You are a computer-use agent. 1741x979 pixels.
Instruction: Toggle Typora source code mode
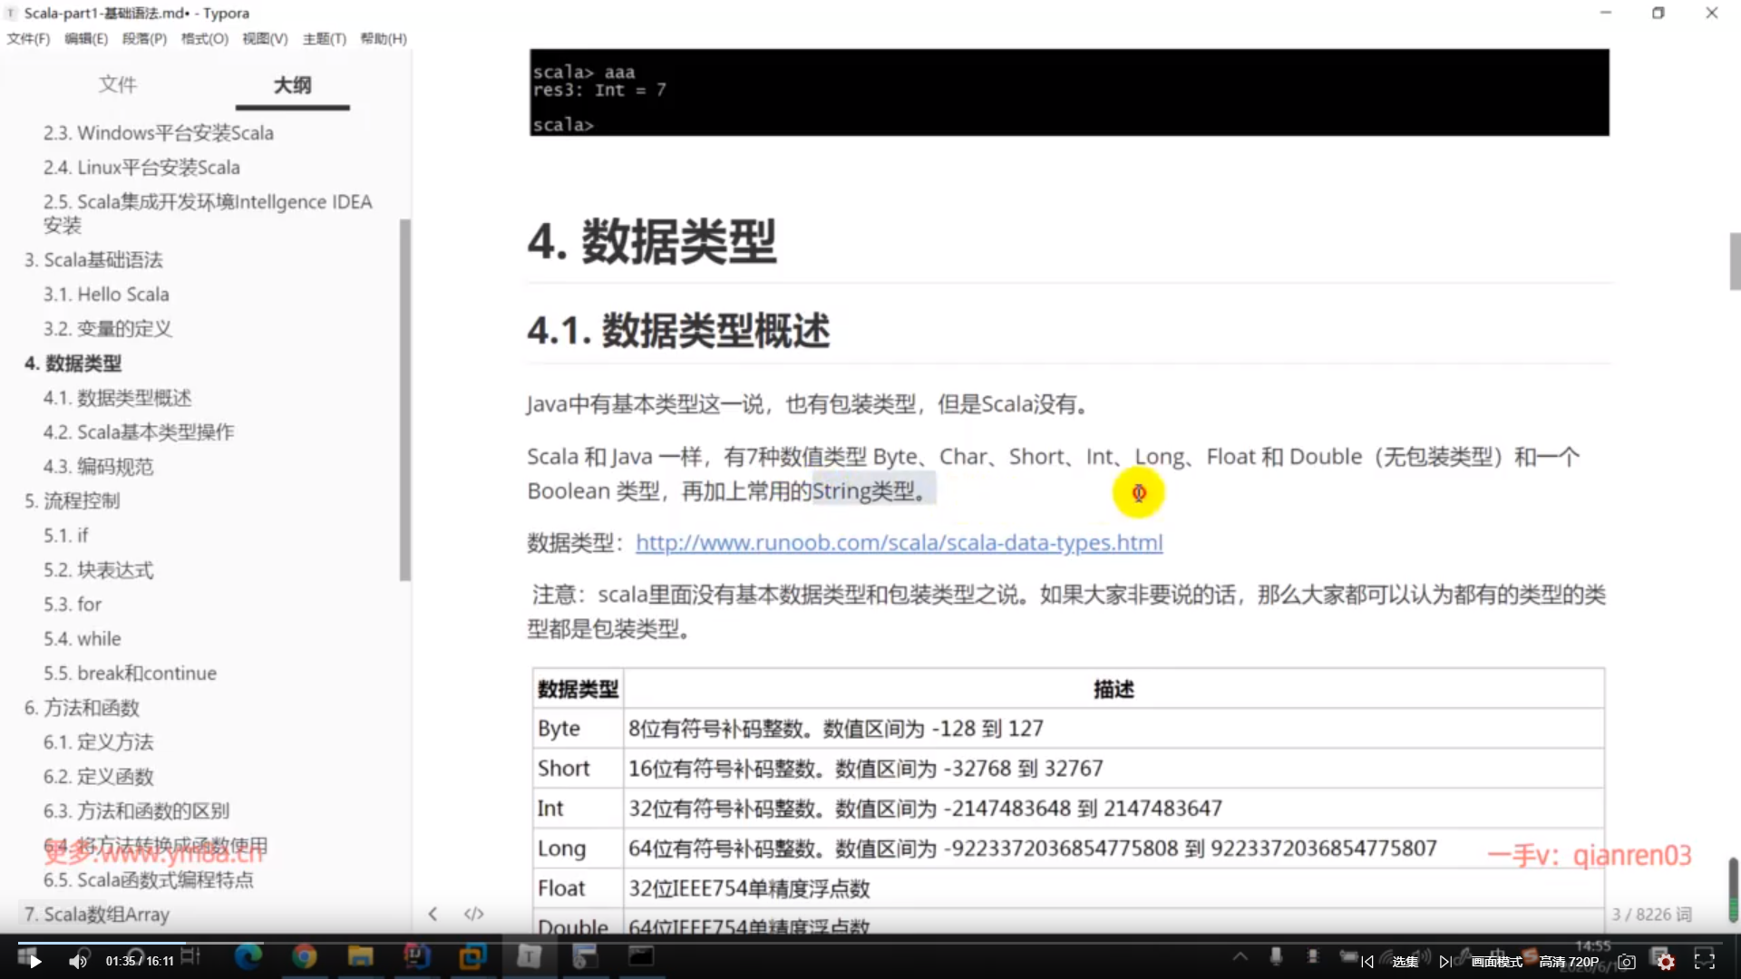click(x=473, y=914)
